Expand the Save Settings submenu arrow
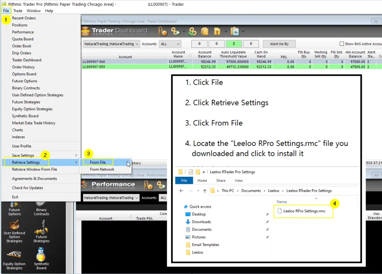 pyautogui.click(x=76, y=155)
